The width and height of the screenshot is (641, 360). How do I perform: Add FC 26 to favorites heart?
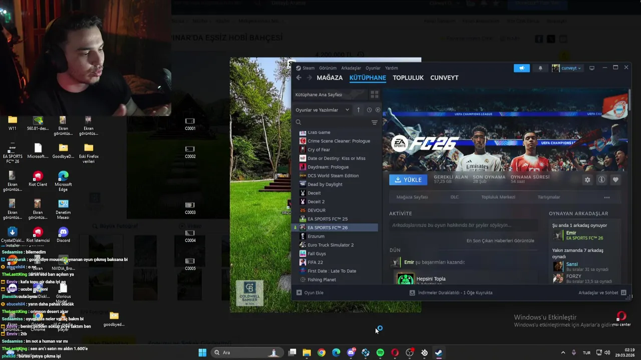tap(615, 180)
